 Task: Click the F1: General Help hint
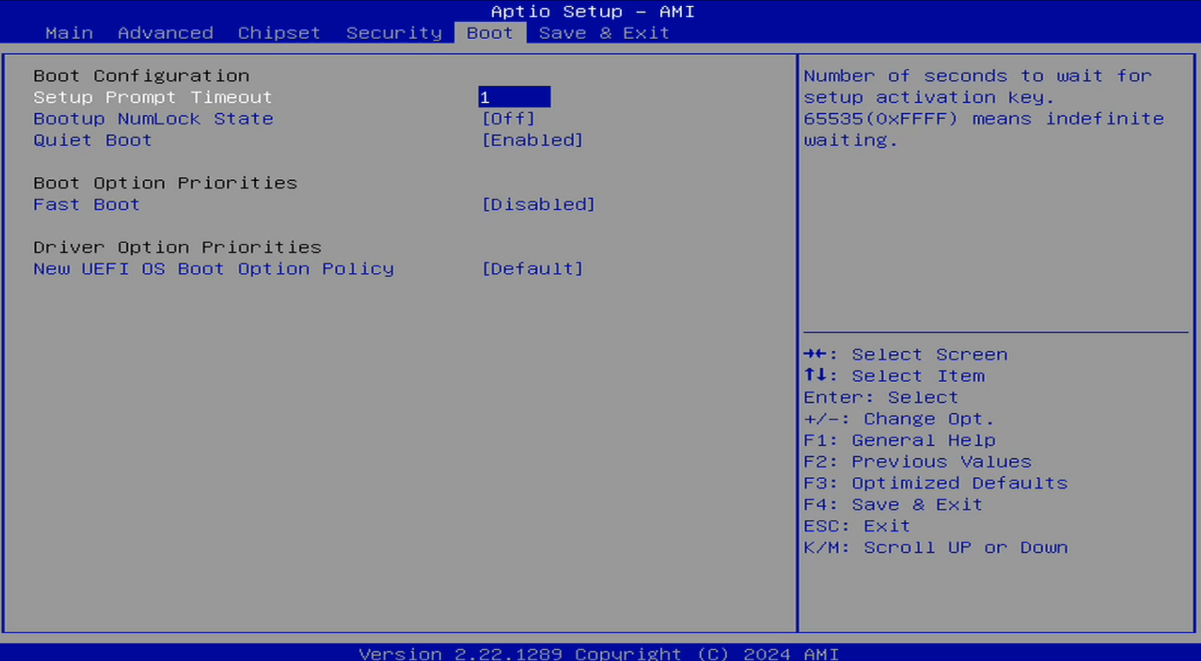click(899, 440)
